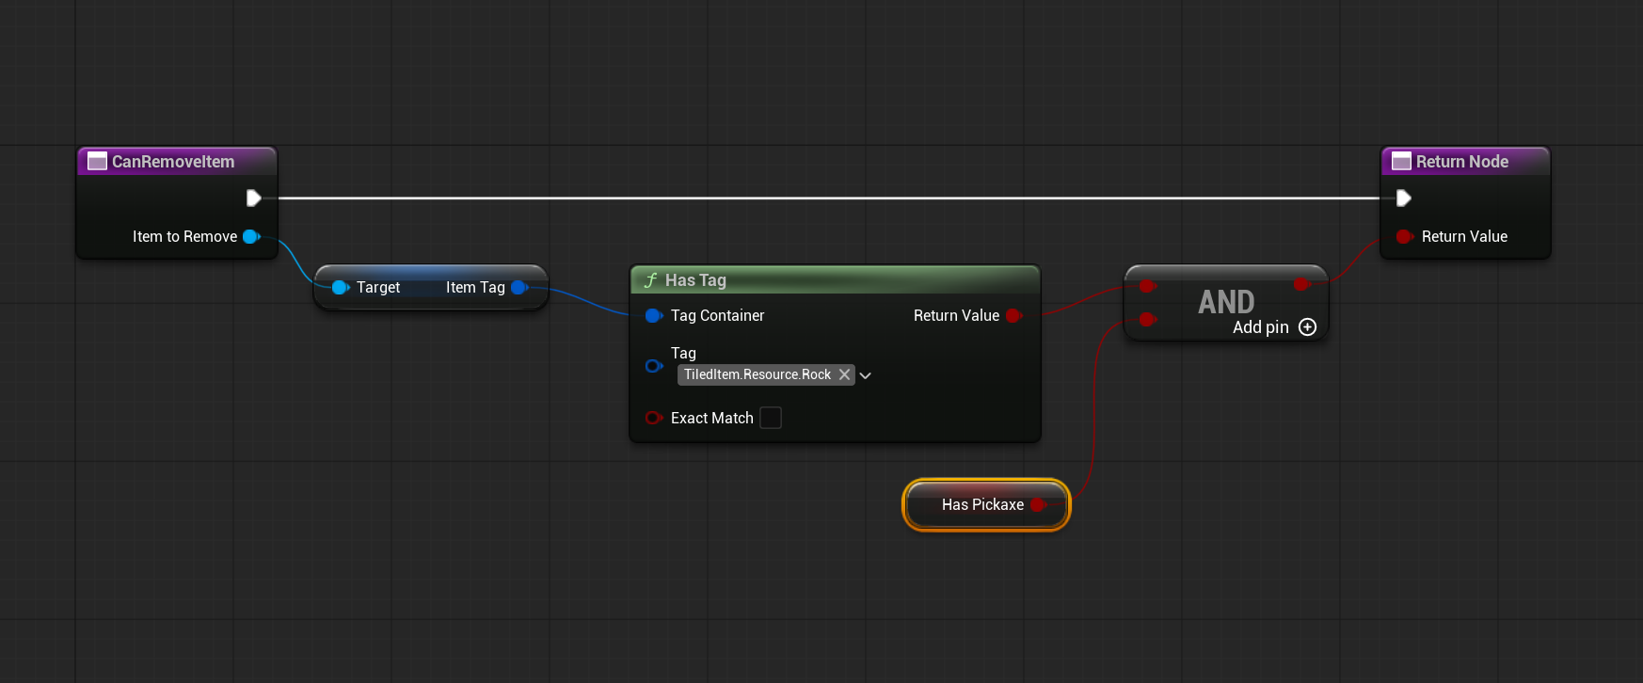Click the Return Node's Return Value pin
The height and width of the screenshot is (683, 1643).
pyautogui.click(x=1404, y=237)
